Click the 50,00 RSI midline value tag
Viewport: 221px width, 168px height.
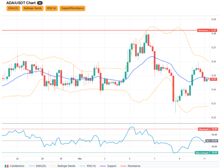coord(214,141)
